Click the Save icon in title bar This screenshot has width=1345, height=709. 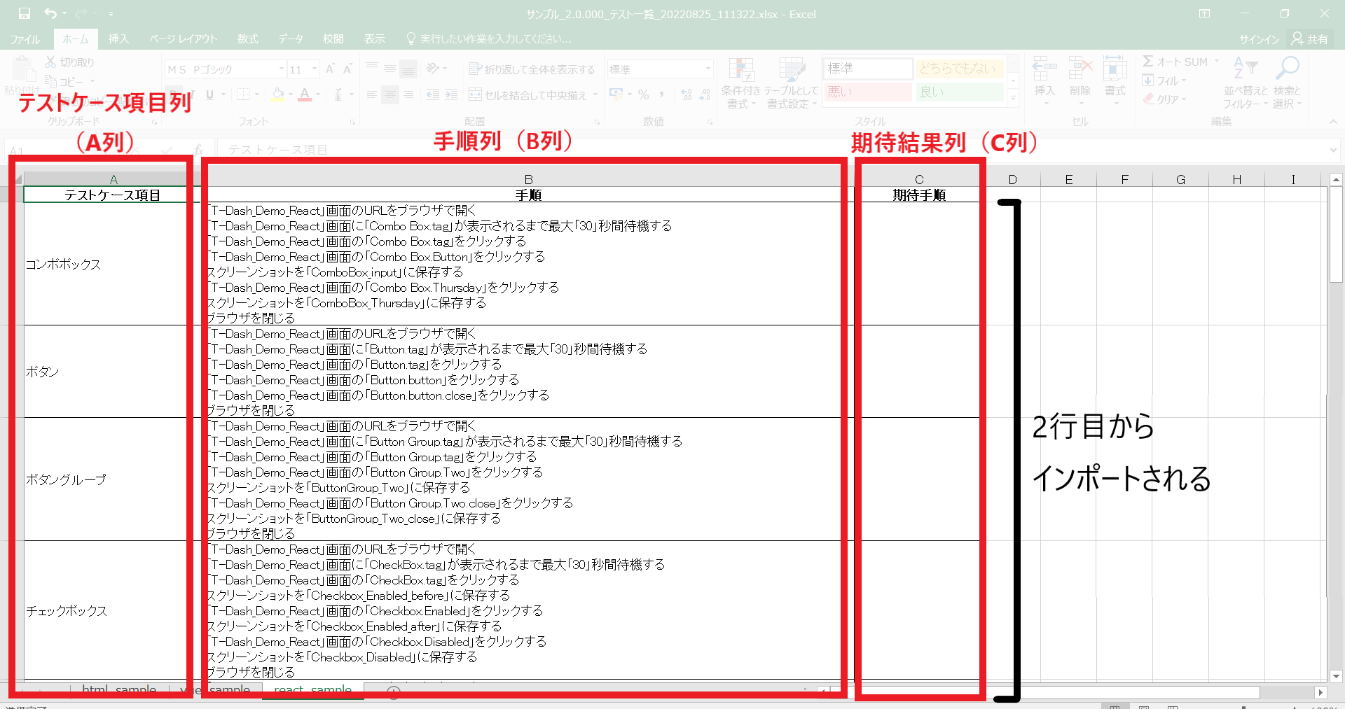(x=25, y=13)
